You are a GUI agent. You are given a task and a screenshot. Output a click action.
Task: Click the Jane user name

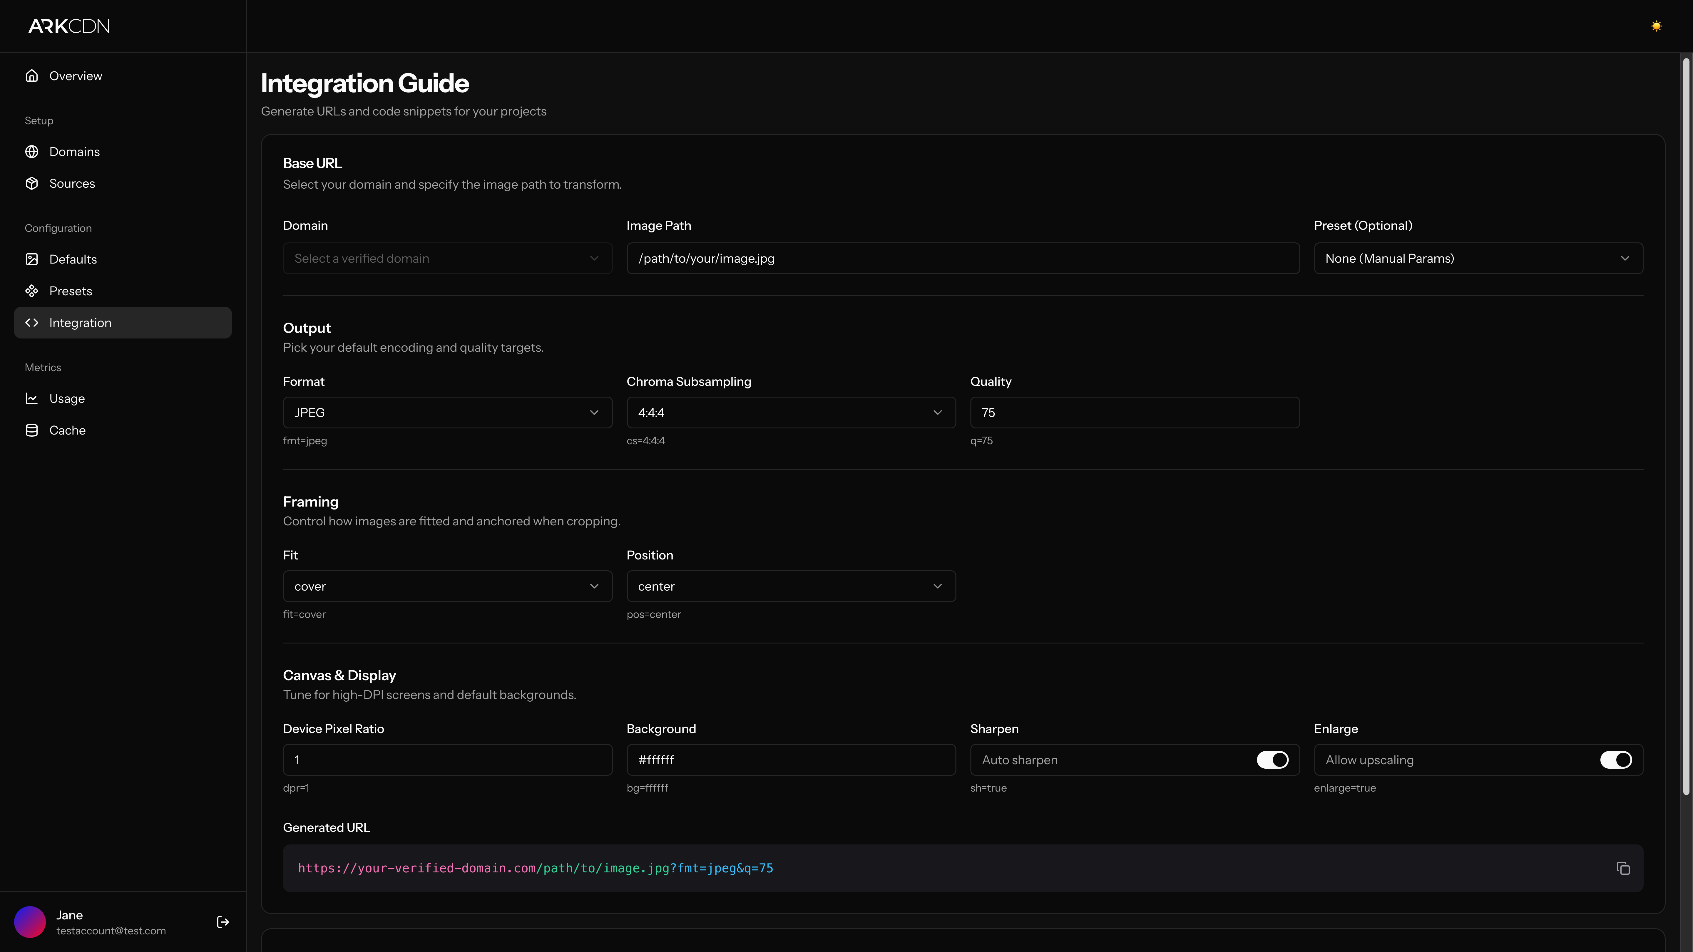tap(70, 915)
